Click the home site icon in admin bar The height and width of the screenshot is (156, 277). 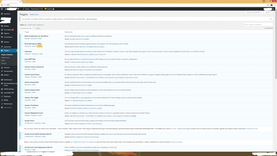click(6, 9)
